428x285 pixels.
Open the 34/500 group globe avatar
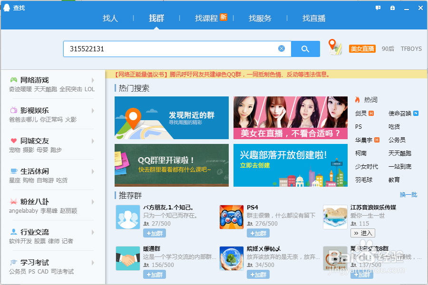232,258
